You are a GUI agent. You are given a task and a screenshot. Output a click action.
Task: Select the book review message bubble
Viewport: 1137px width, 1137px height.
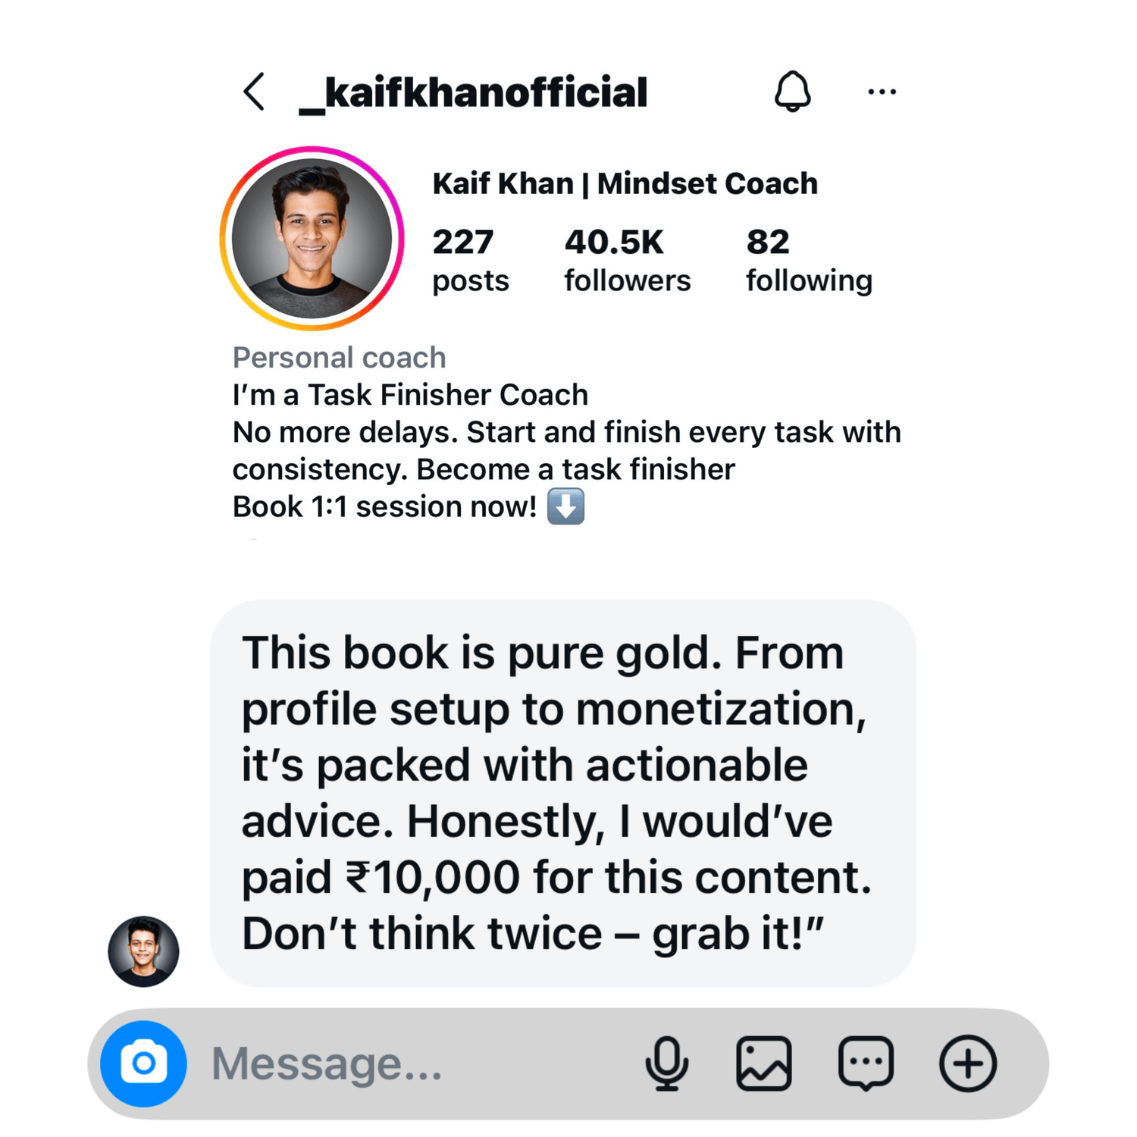tap(562, 793)
